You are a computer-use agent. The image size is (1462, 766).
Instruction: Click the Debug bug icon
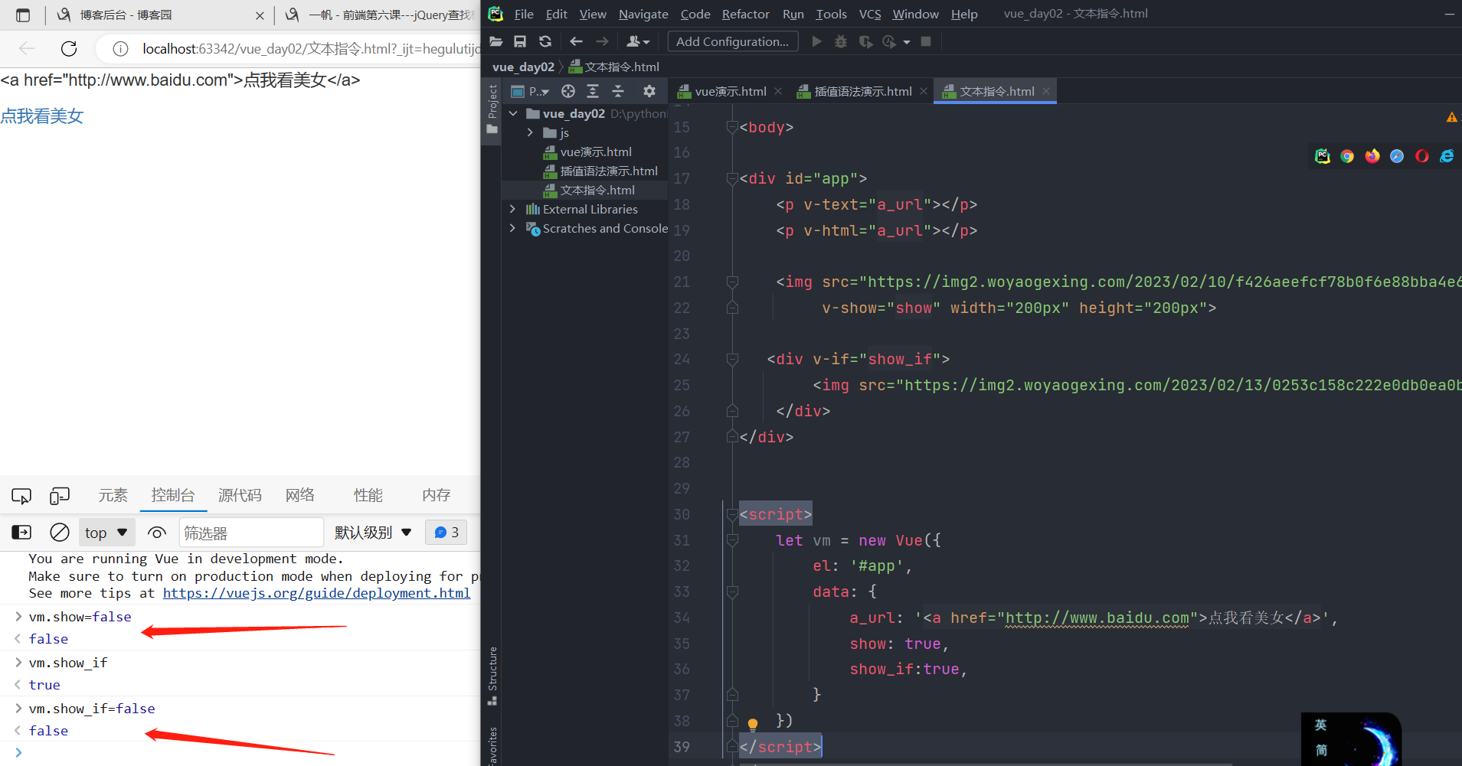click(x=841, y=41)
